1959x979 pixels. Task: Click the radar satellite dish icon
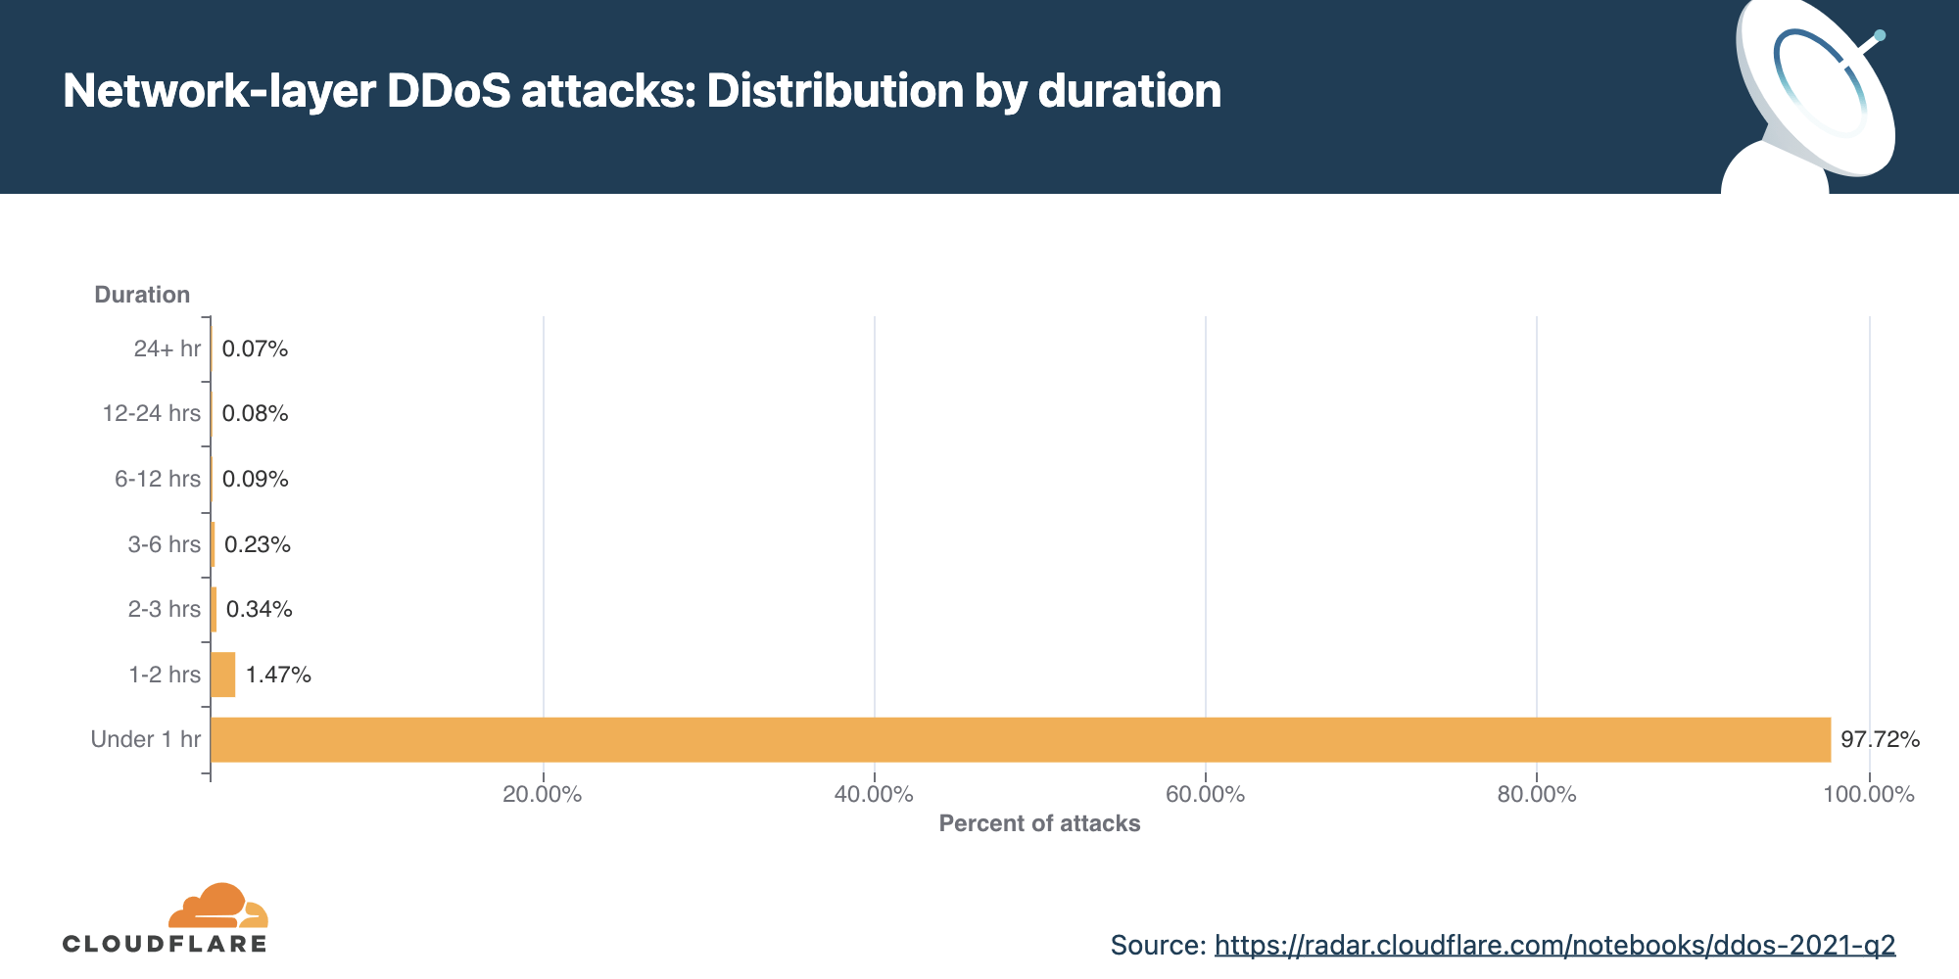(x=1814, y=93)
